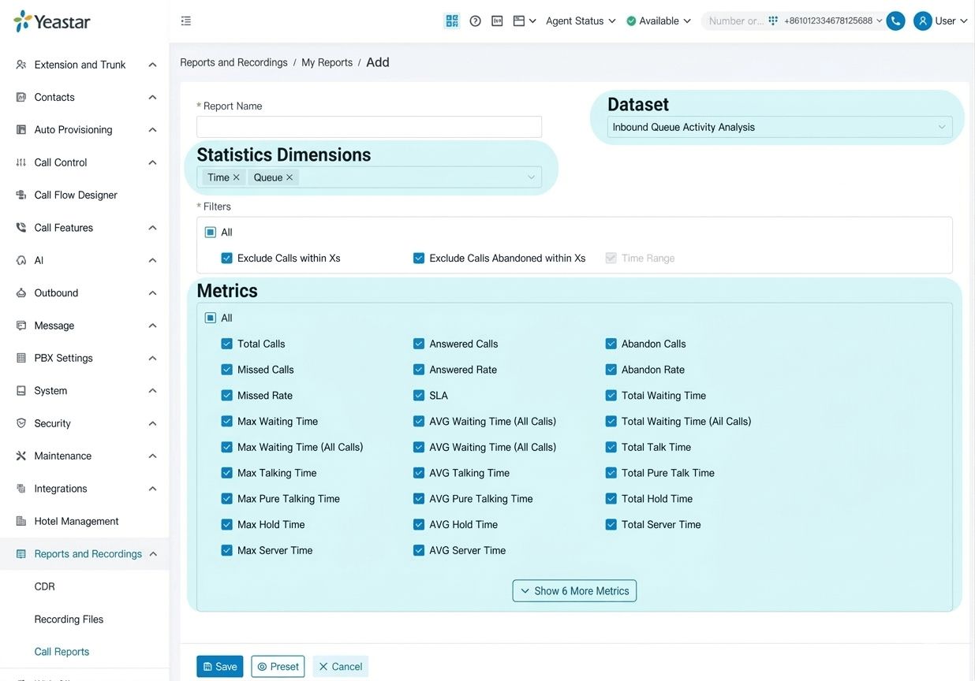Viewport: 975px width, 681px height.
Task: Collapse the sidebar with the menu icon
Action: point(185,21)
